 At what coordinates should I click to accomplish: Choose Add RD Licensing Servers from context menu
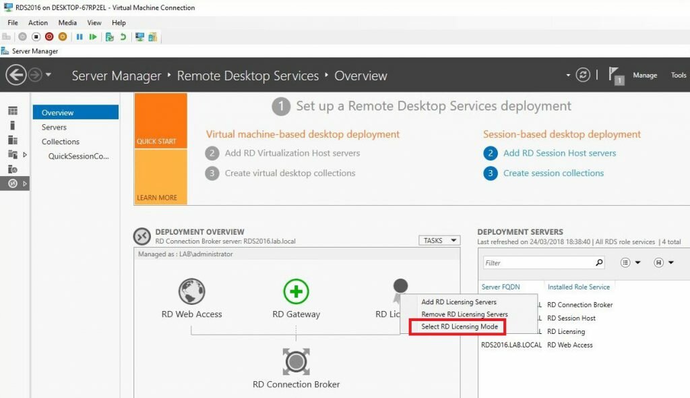click(x=458, y=302)
